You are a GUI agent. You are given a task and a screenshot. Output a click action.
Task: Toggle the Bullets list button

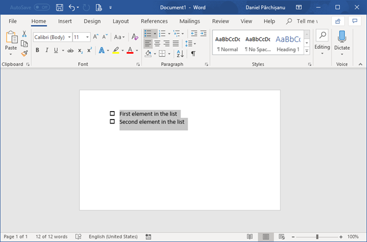click(148, 34)
